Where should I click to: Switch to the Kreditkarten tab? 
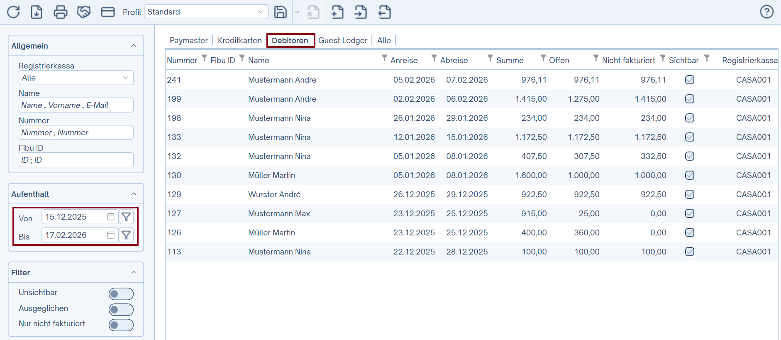(239, 40)
